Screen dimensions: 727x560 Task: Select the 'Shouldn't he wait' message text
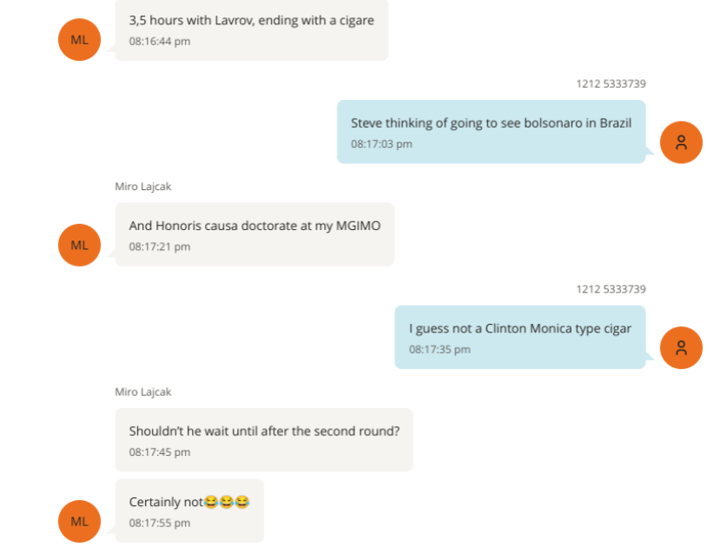[x=264, y=431]
